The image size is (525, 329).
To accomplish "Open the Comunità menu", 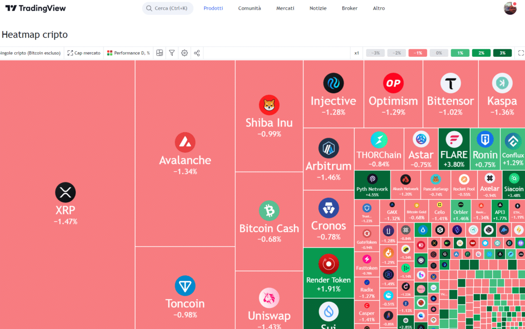I will pyautogui.click(x=250, y=8).
